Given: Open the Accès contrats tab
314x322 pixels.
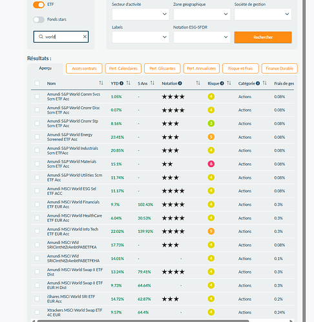Looking at the screenshot, I should pyautogui.click(x=84, y=68).
